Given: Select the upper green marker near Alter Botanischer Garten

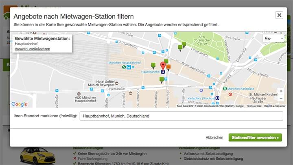Looking at the screenshot, I should click(184, 45).
